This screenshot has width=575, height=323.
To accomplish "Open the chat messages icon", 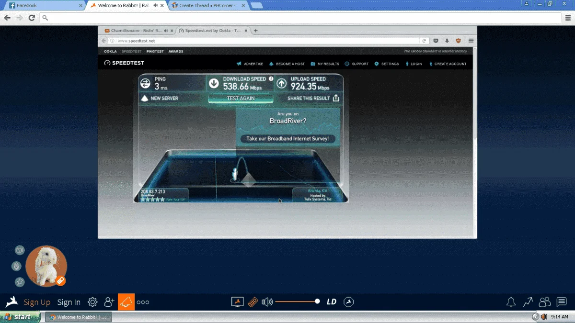I will click(x=562, y=302).
